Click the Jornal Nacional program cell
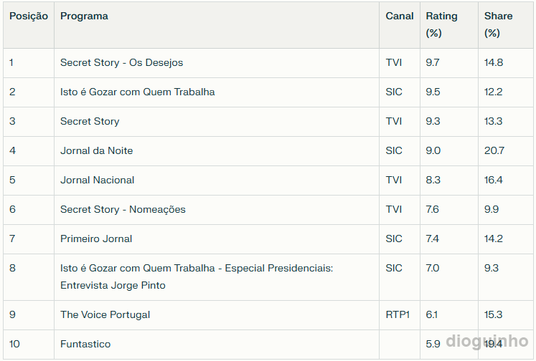 97,180
